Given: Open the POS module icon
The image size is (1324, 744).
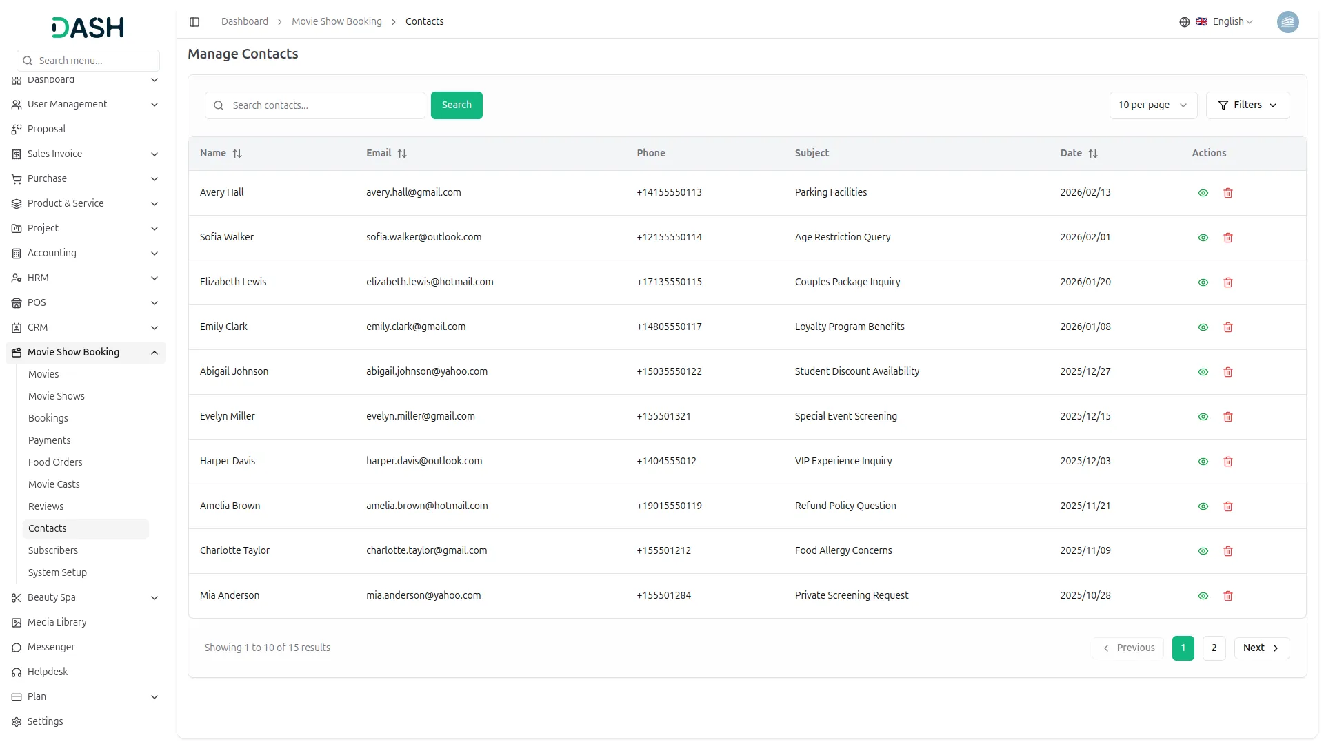Looking at the screenshot, I should point(16,302).
